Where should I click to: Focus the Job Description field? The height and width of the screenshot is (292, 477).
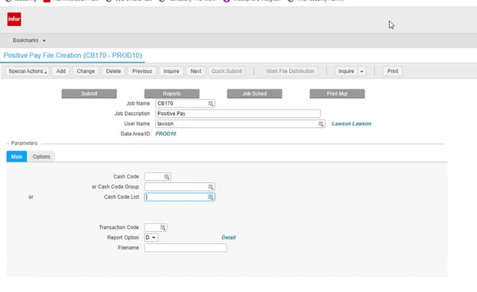click(x=238, y=114)
